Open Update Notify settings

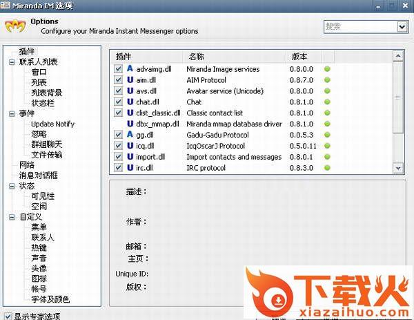[x=53, y=124]
